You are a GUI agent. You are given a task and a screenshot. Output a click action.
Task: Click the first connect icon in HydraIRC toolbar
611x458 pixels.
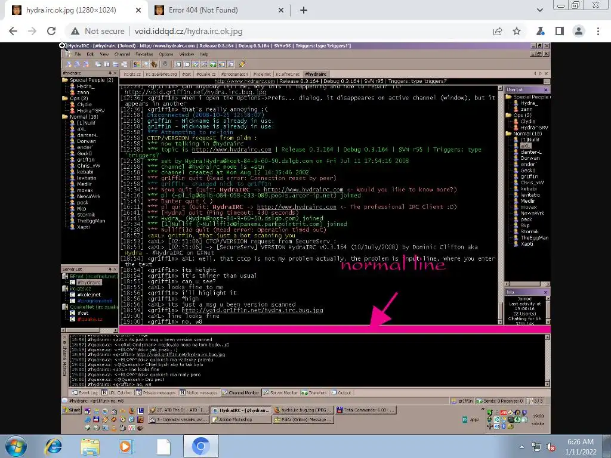69,64
